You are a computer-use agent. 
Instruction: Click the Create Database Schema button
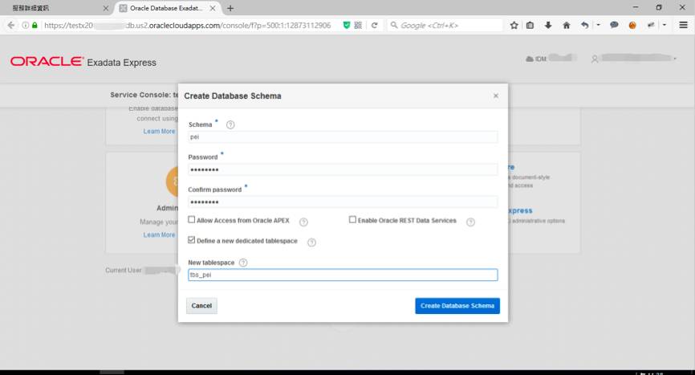pyautogui.click(x=457, y=306)
